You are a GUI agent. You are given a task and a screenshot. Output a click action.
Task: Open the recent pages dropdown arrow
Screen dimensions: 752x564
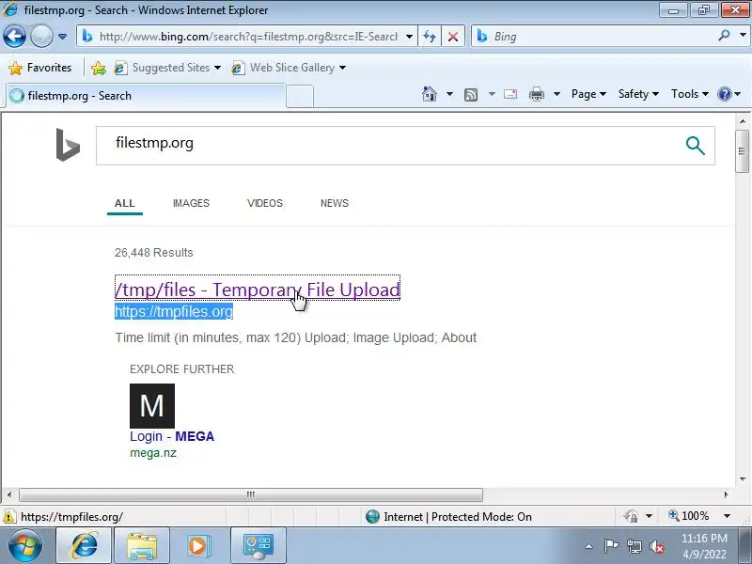click(62, 37)
